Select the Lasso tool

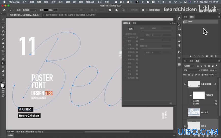3,27
